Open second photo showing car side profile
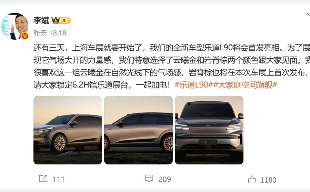The width and height of the screenshot is (310, 192). point(138,130)
